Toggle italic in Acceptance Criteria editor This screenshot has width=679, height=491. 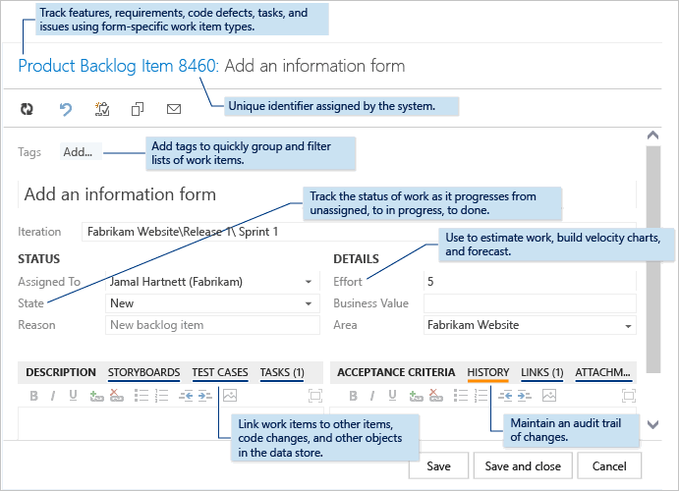tap(372, 396)
